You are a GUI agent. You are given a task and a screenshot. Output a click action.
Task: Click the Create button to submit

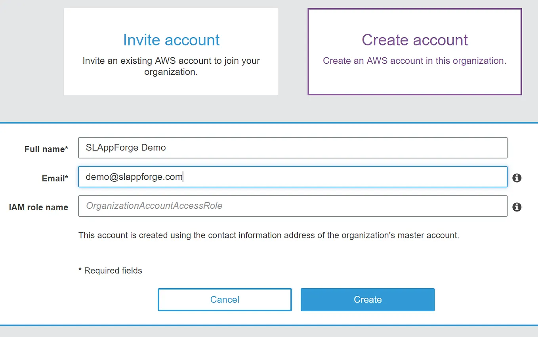[x=367, y=300]
